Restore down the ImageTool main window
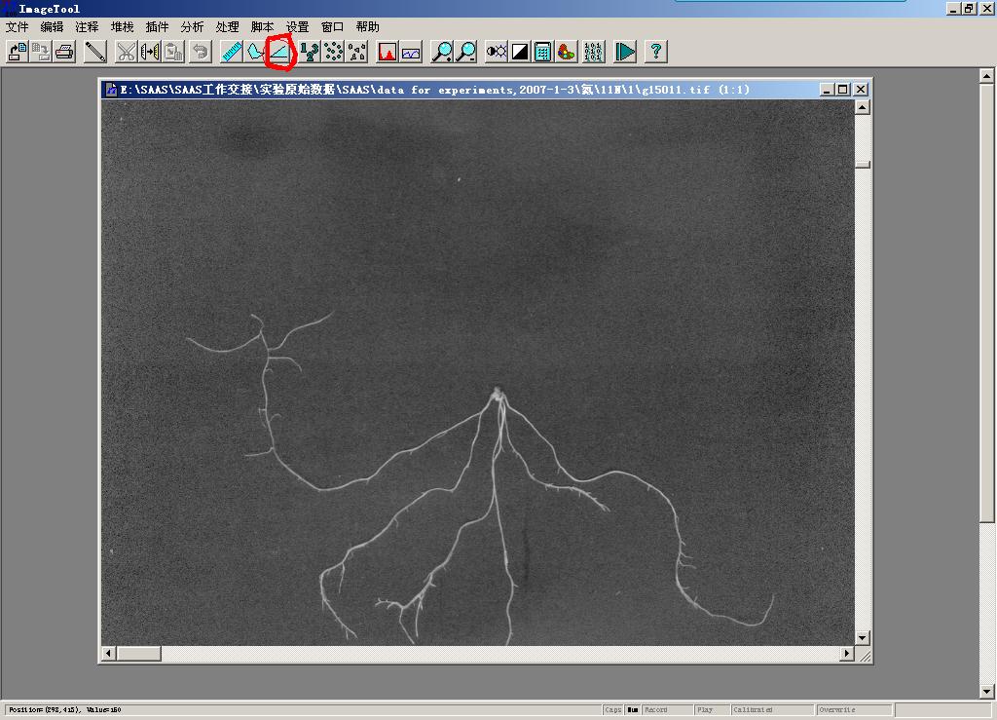 coord(969,8)
